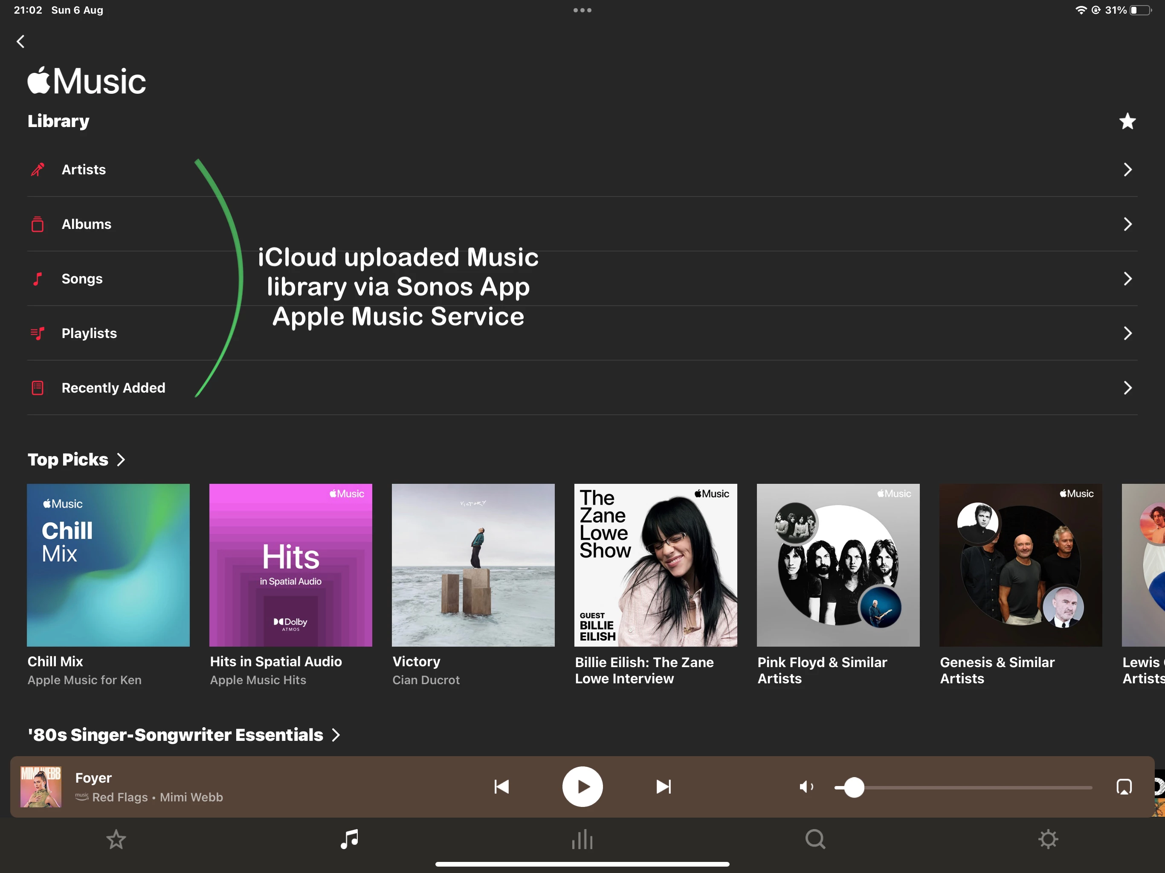Open the room output selector icon
The width and height of the screenshot is (1165, 873).
point(1124,786)
